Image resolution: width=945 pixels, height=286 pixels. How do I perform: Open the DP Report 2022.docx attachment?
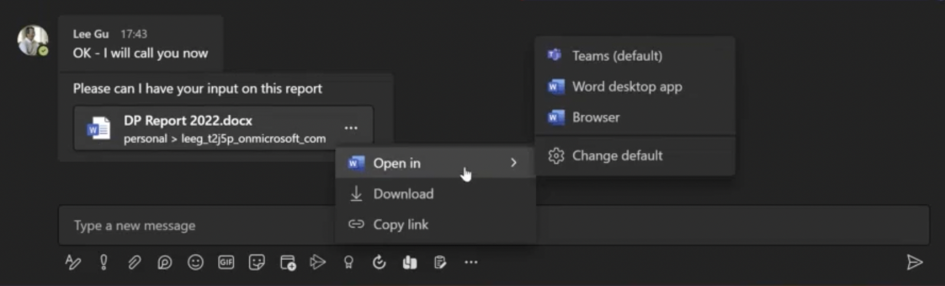pyautogui.click(x=223, y=128)
